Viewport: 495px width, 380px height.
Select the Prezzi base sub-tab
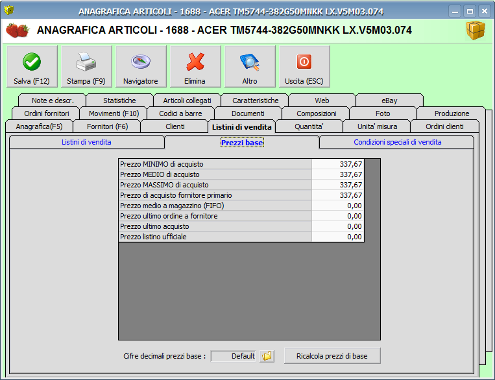[x=242, y=143]
